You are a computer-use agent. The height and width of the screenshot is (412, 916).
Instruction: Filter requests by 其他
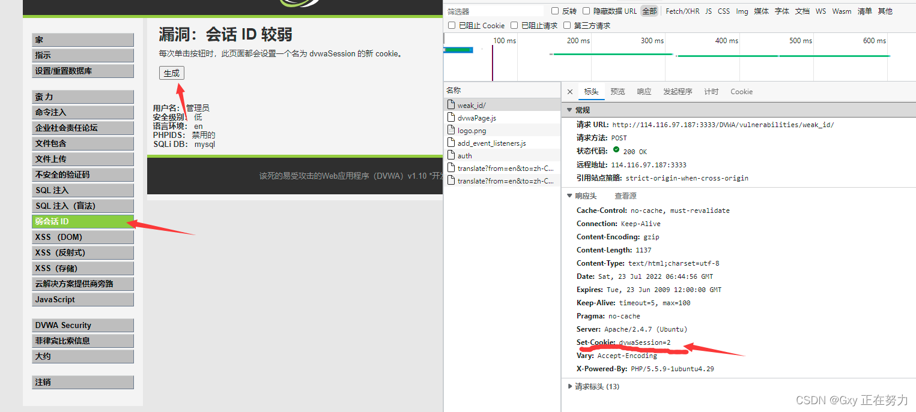tap(885, 11)
